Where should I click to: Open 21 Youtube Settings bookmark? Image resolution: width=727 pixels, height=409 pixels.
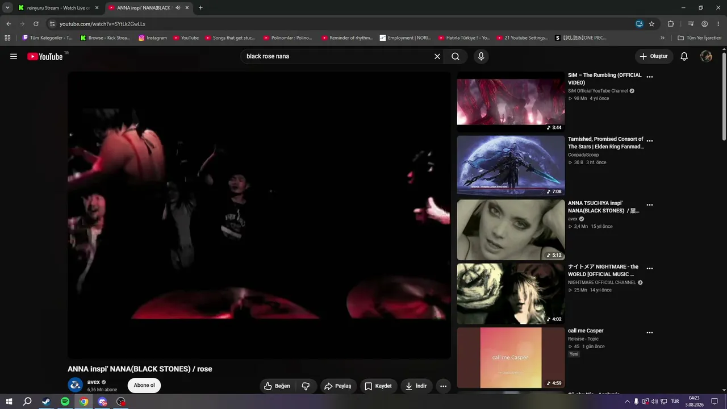click(x=523, y=38)
